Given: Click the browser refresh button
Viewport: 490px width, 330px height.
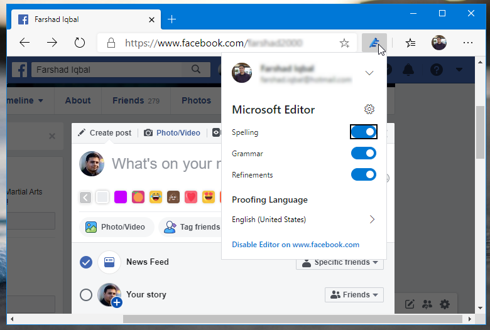Looking at the screenshot, I should (80, 43).
